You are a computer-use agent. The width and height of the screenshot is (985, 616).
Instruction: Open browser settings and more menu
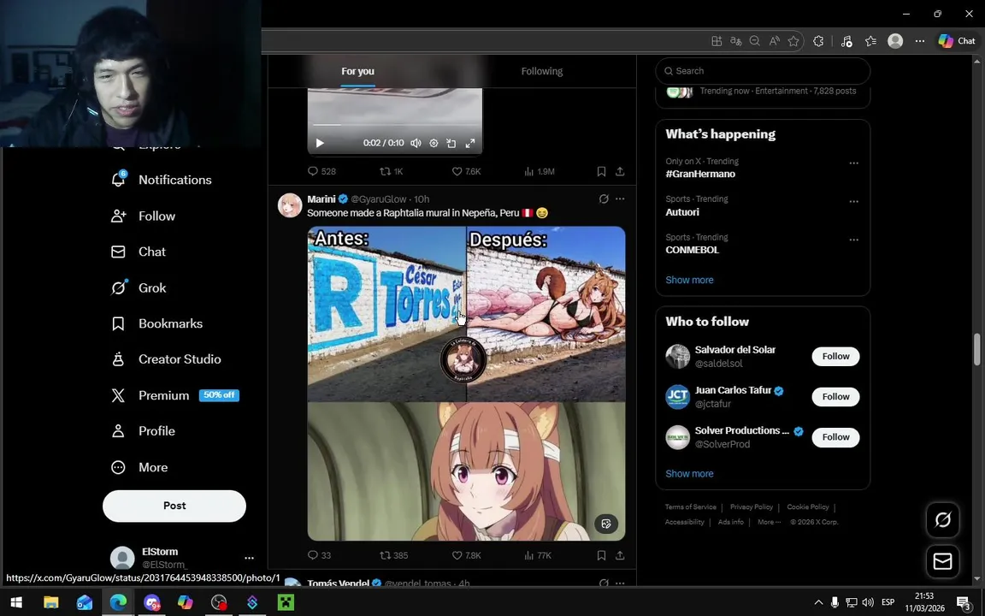point(920,41)
